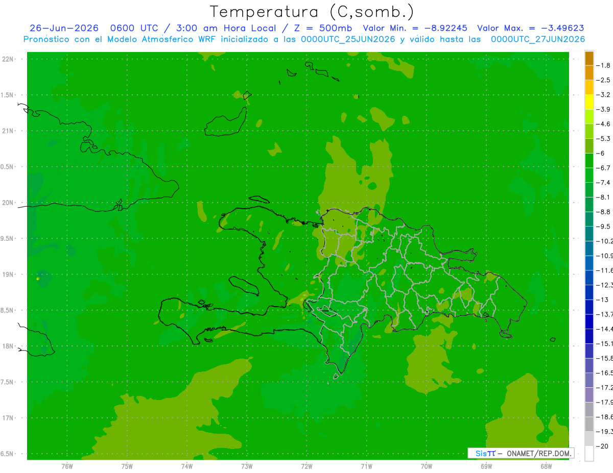Click the longitude label "73W"
Viewport: 613px width, 473px height.
[247, 466]
